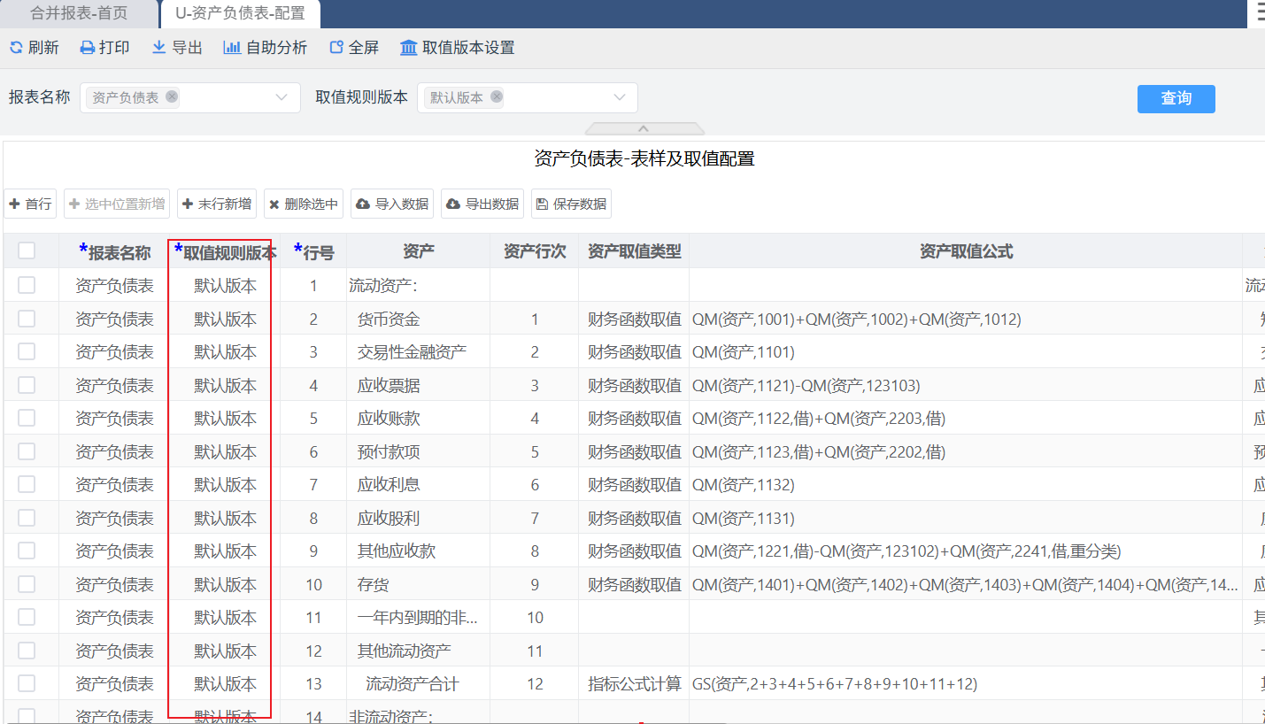Click the print (打印) icon

coord(88,48)
